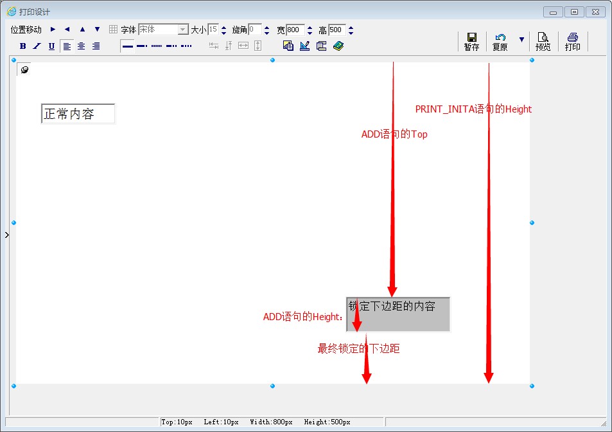Toggle bold formatting
Image resolution: width=612 pixels, height=432 pixels.
(22, 46)
